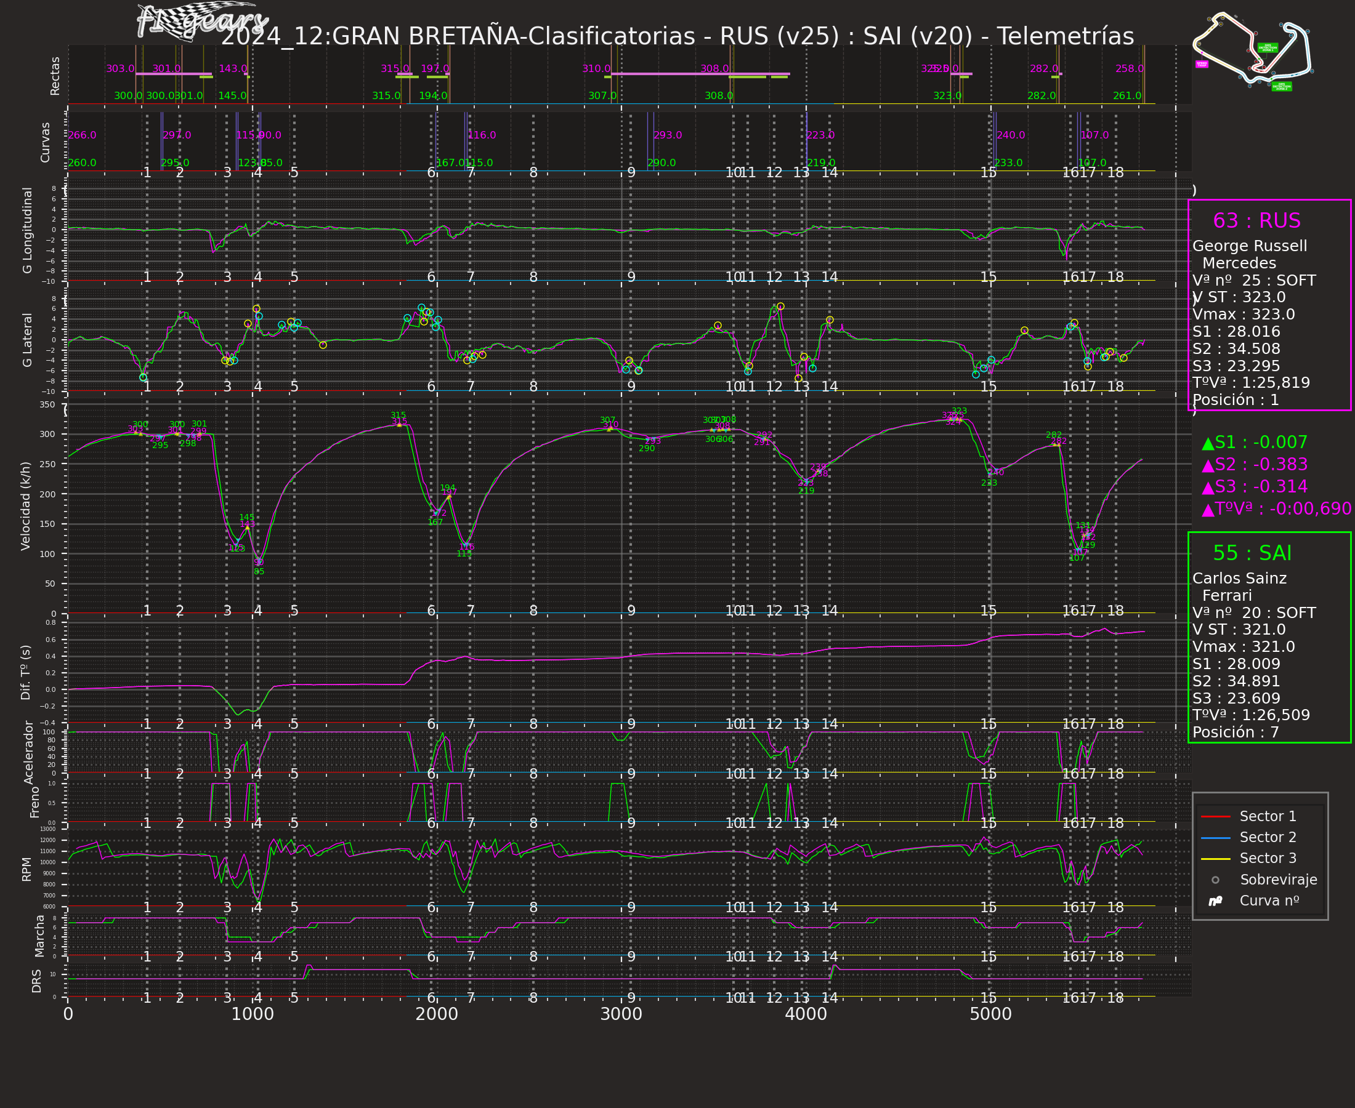The image size is (1355, 1108).
Task: Click the 5000 distance tick on the bottom axis
Action: pos(990,1014)
